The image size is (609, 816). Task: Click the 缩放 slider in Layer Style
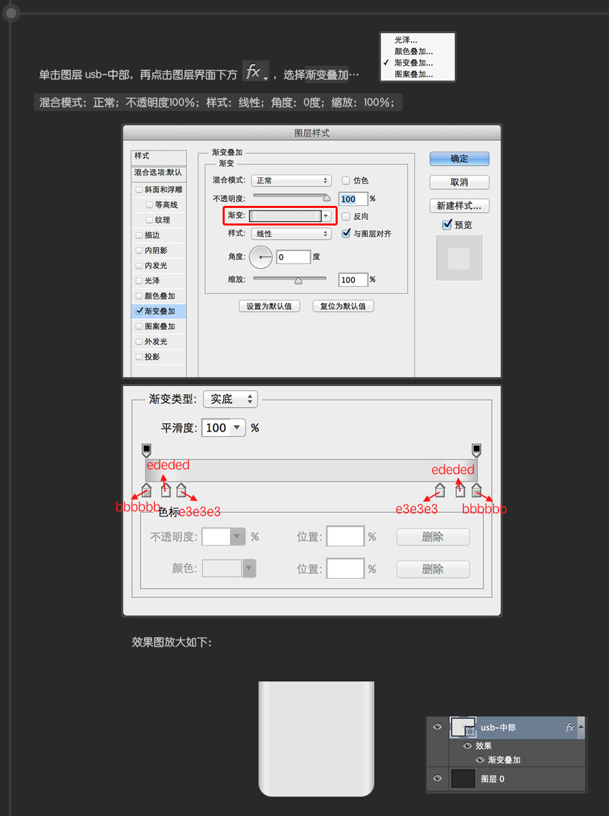(290, 279)
